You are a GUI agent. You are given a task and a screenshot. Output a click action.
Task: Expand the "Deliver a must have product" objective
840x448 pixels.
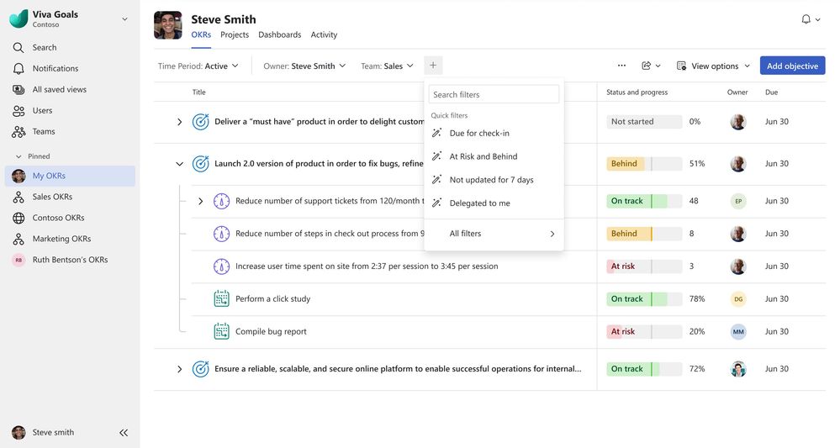179,122
